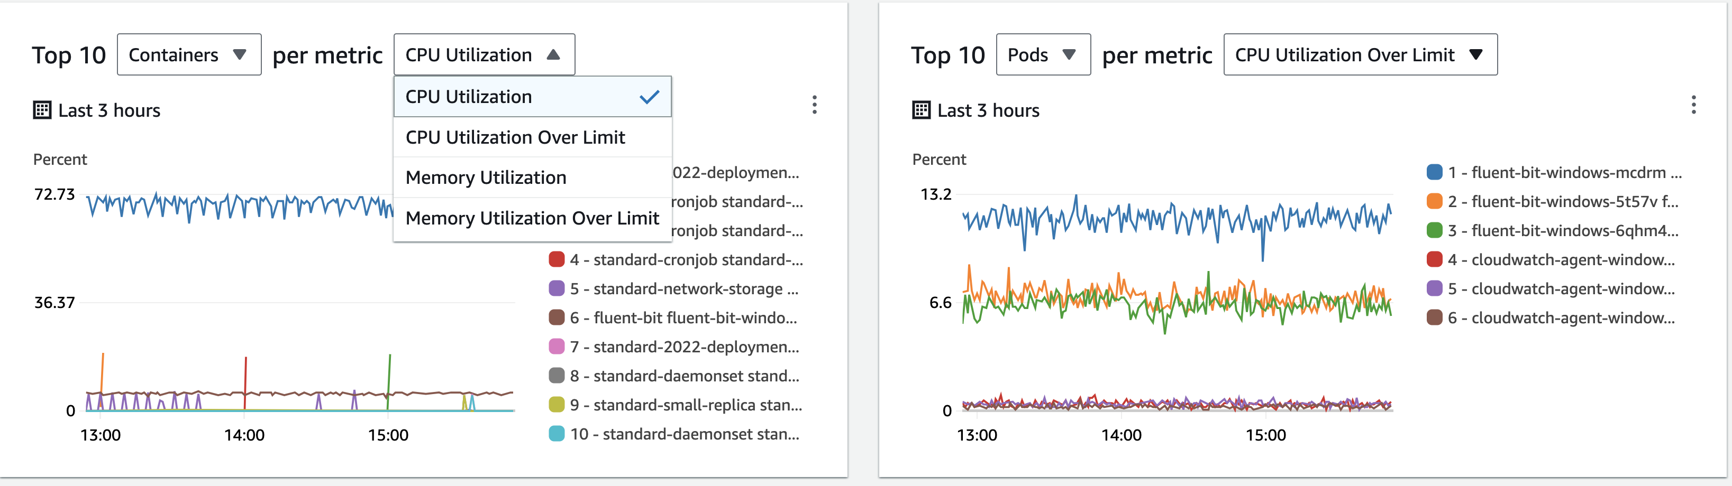The image size is (1732, 486).
Task: Select legend entry 8 - standard-daemonset
Action: tap(685, 375)
